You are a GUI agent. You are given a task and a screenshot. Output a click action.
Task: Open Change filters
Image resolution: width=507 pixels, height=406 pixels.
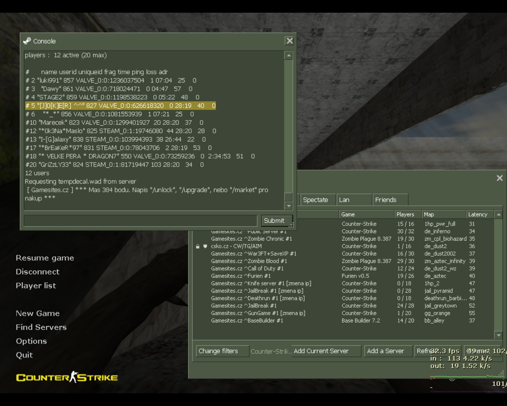coord(222,351)
